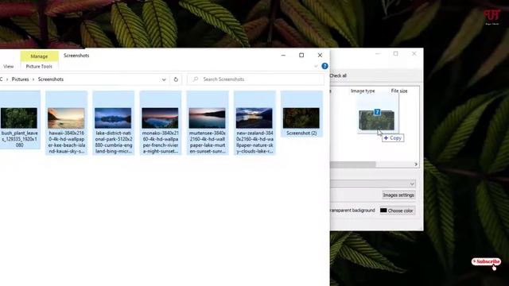Click the Search Screenshots field
Image resolution: width=509 pixels, height=286 pixels.
tap(255, 79)
